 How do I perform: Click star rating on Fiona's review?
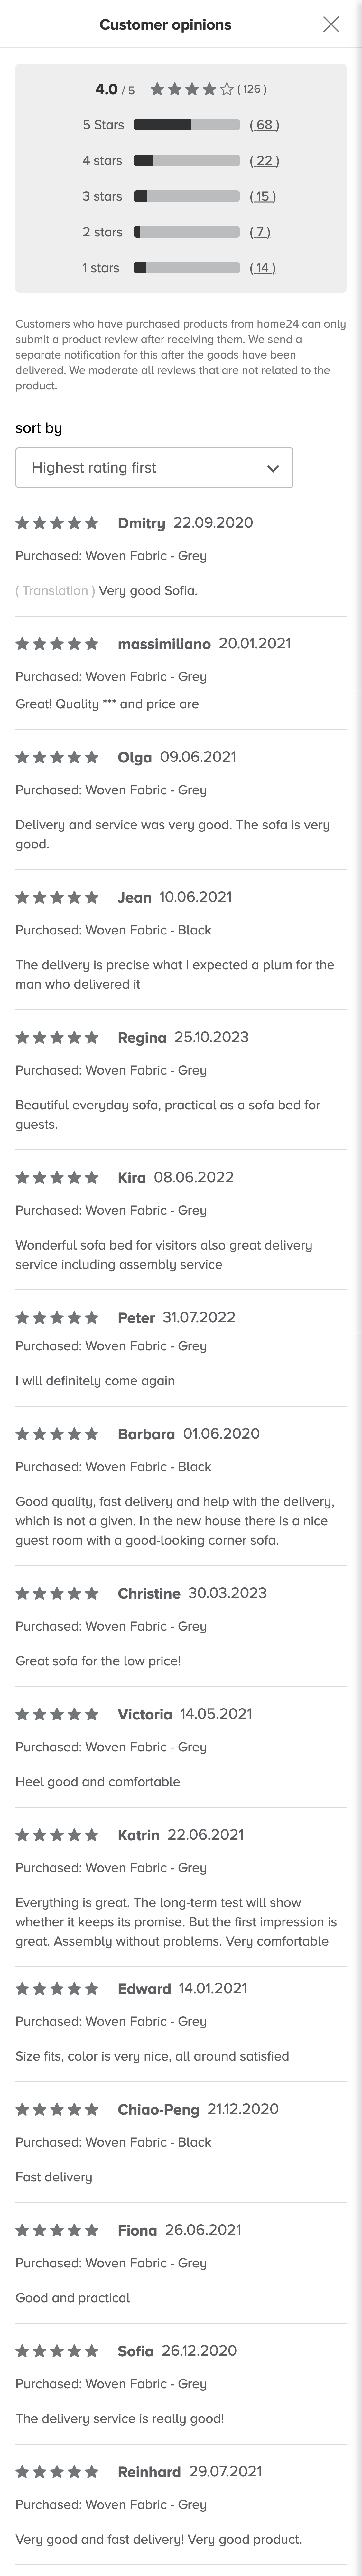(57, 2230)
